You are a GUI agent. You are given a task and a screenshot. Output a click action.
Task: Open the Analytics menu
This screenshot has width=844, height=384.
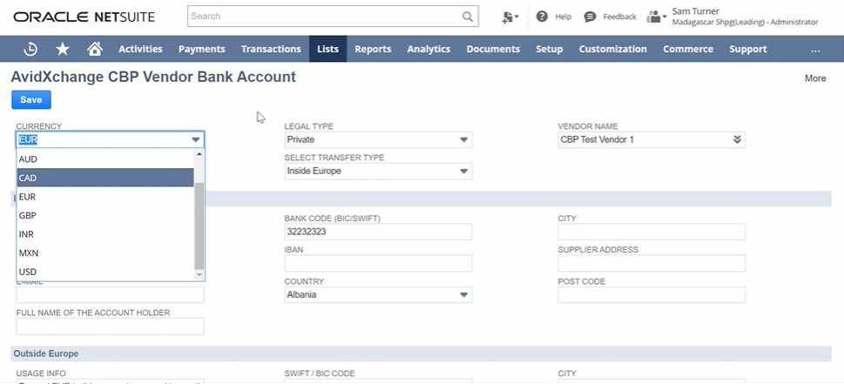(429, 49)
